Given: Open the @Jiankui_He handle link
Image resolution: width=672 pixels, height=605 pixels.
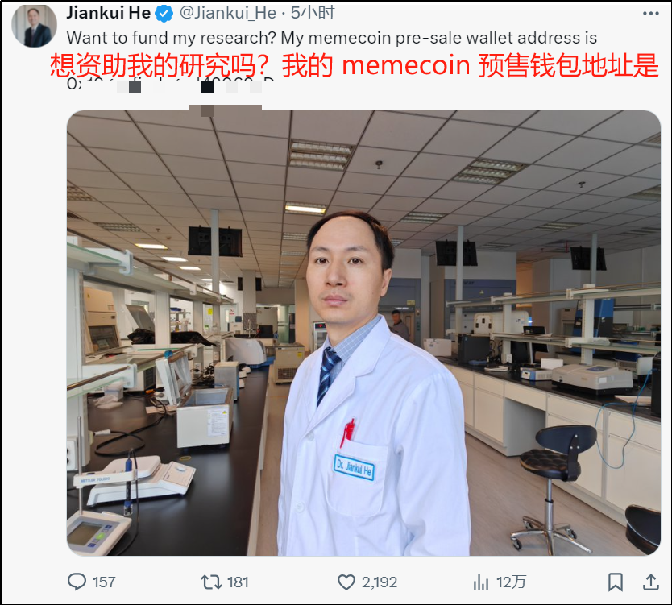Looking at the screenshot, I should (x=227, y=13).
